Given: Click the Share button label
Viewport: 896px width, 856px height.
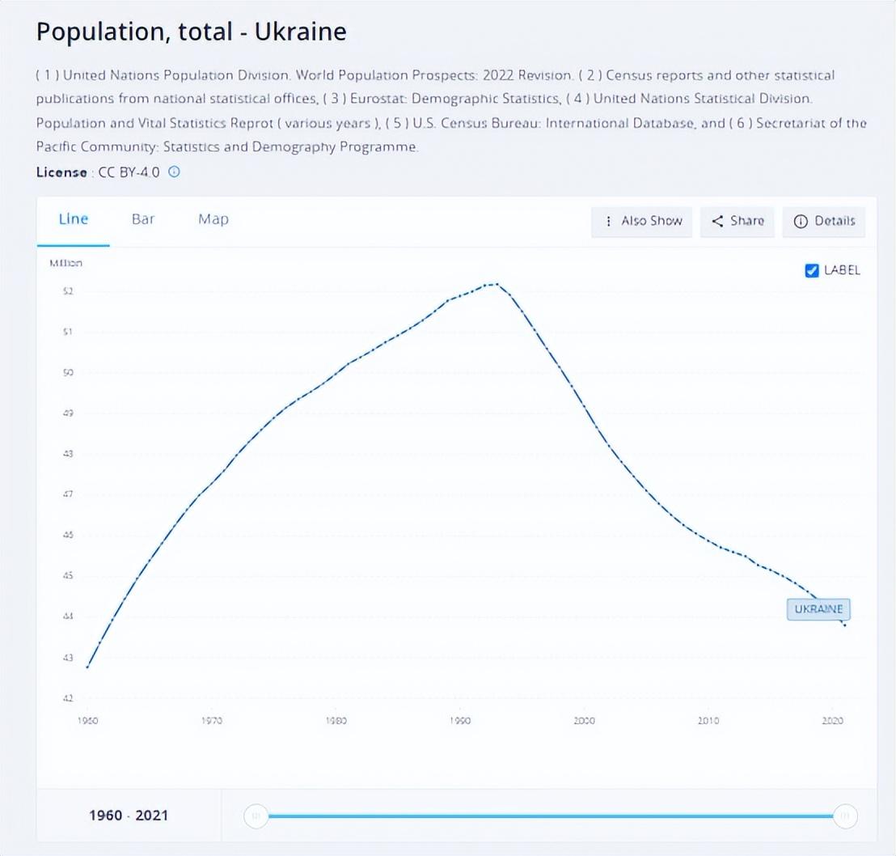Looking at the screenshot, I should click(x=746, y=221).
